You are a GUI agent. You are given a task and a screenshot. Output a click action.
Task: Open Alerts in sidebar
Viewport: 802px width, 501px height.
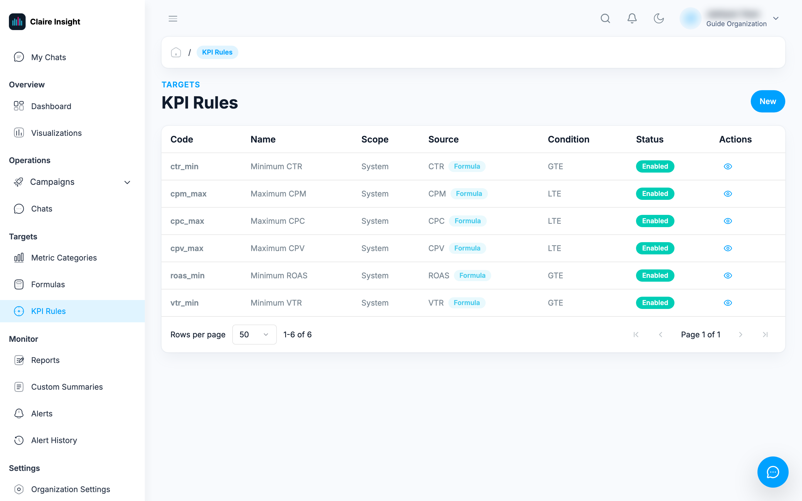tap(72, 414)
